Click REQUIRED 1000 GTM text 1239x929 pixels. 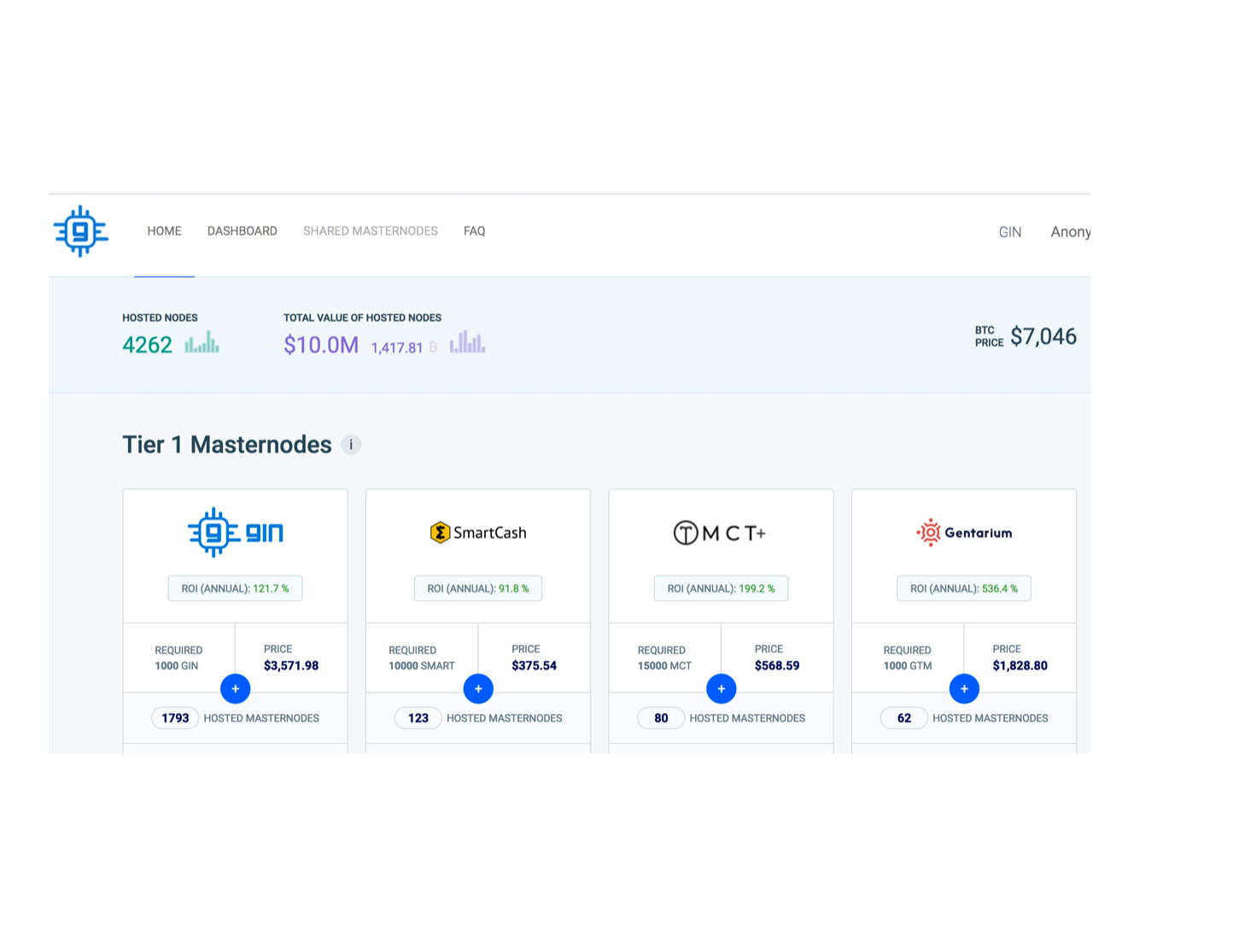(908, 658)
